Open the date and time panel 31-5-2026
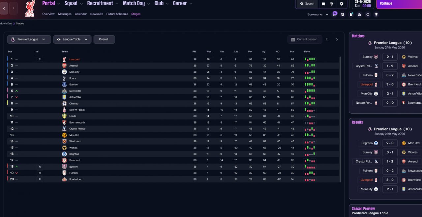 pos(363,4)
